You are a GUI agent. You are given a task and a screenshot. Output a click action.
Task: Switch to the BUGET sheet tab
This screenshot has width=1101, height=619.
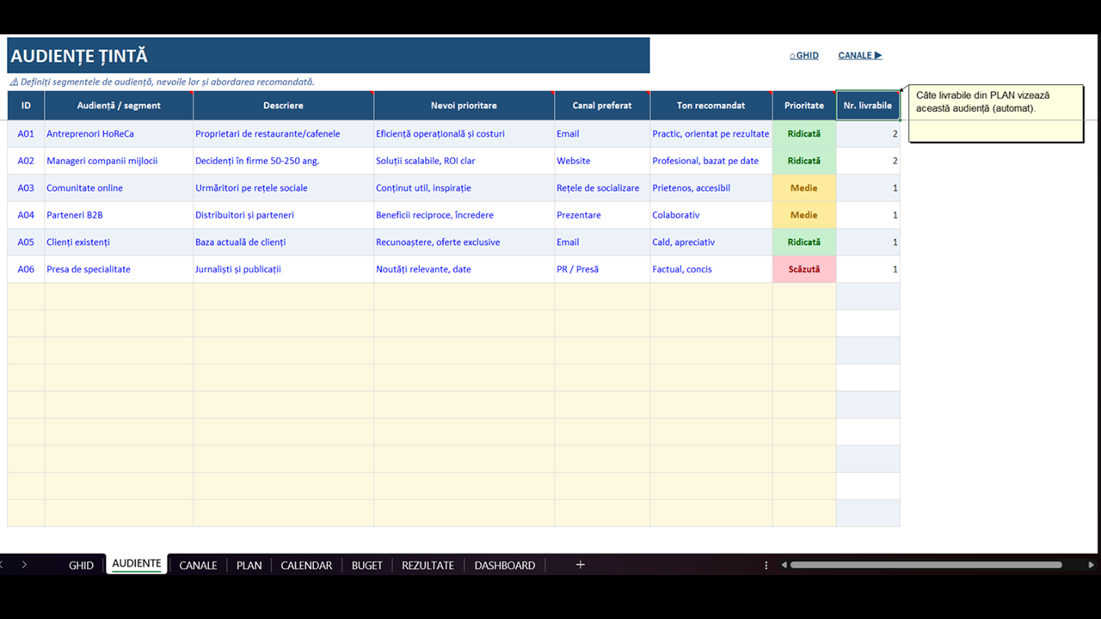367,565
